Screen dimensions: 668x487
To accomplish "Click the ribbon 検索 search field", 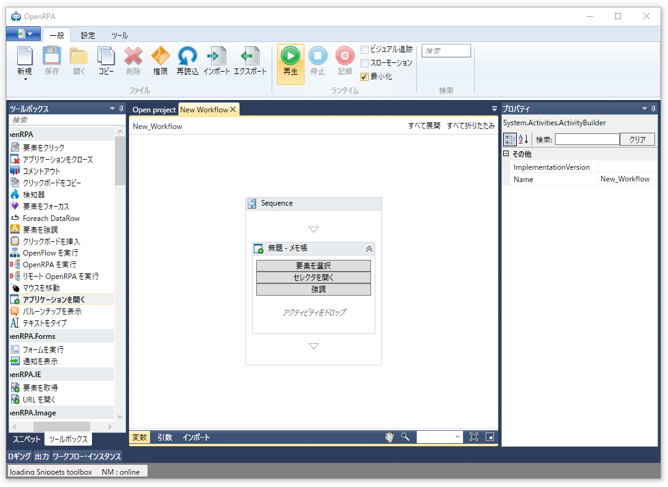I will (446, 51).
